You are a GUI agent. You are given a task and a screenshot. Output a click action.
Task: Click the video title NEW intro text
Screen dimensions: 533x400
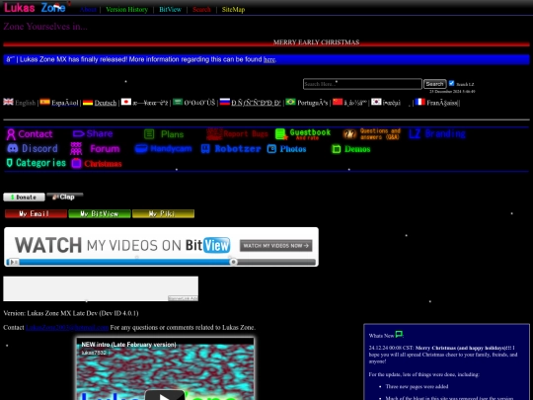point(128,345)
